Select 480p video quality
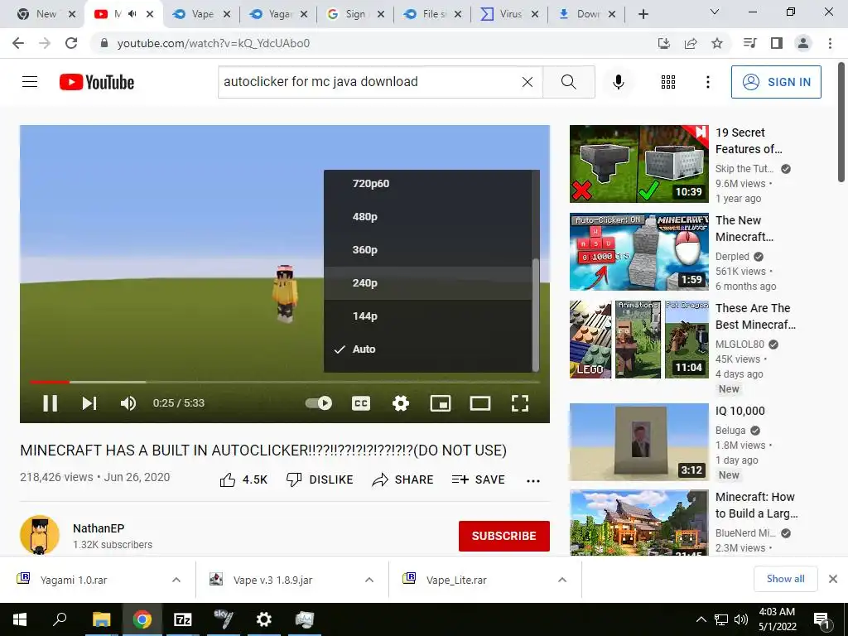 click(x=428, y=217)
